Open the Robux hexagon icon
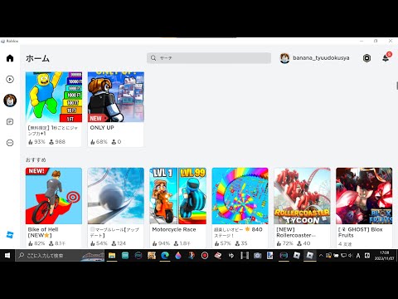Screen dimensions: 398x299 click(x=366, y=58)
